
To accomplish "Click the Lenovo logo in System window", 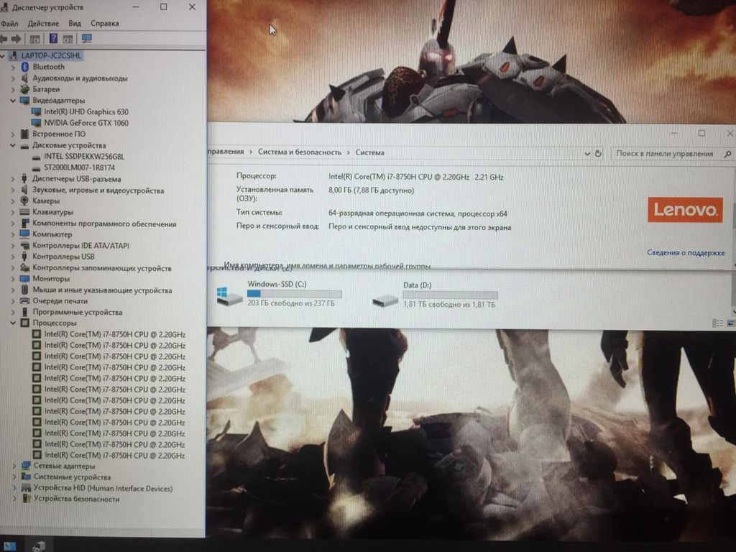I will tap(685, 210).
